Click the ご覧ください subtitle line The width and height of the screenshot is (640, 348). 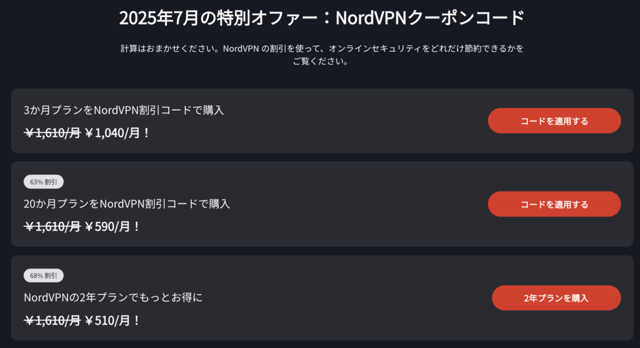[x=321, y=62]
